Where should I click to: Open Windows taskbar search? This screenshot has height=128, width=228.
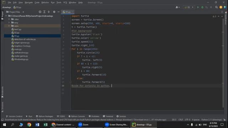(12, 125)
